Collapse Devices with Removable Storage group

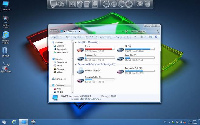(x=76, y=64)
